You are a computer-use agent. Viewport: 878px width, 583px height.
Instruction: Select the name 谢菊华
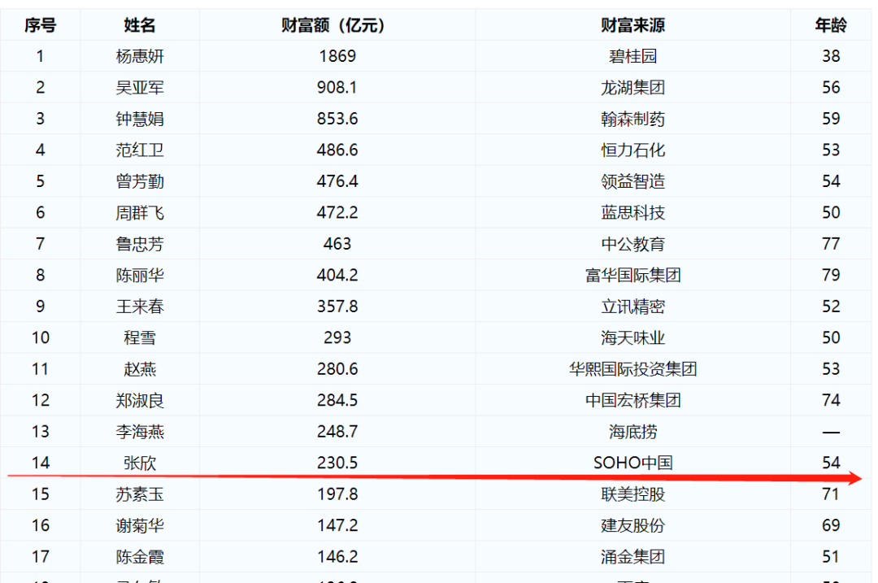[140, 526]
